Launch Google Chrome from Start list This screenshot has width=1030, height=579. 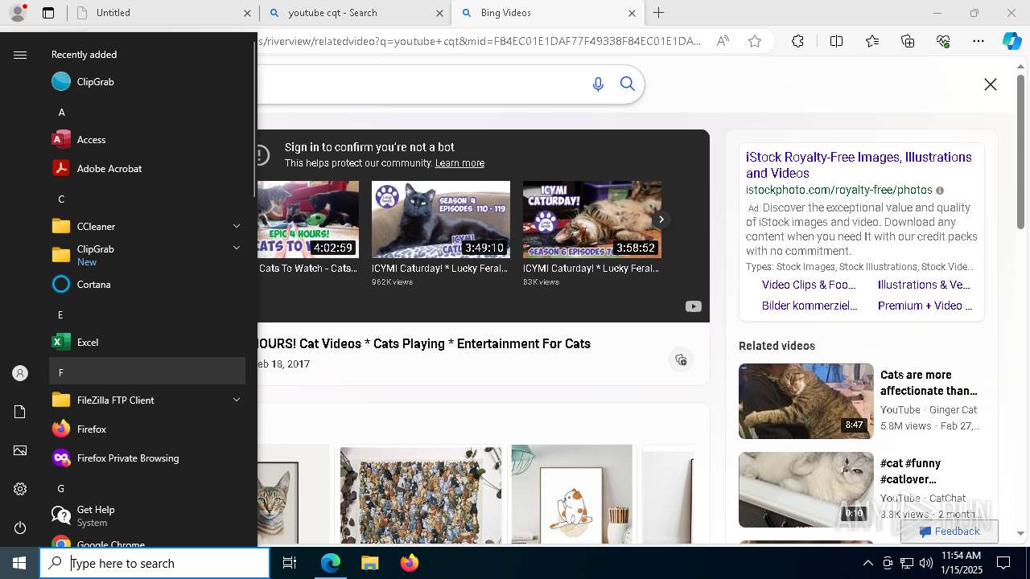[x=147, y=542]
